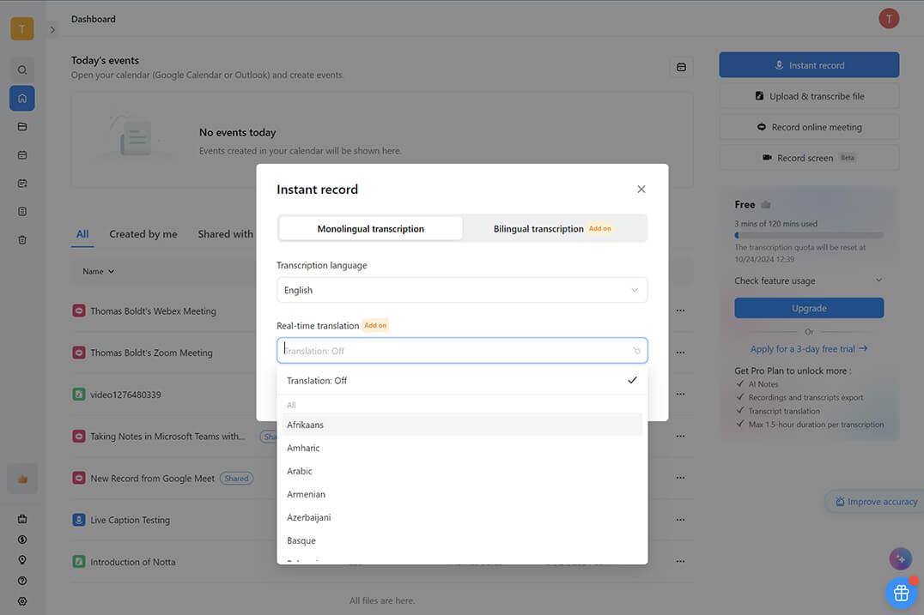Screen dimensions: 924x615
Task: Open Introduction of Notta file
Action: [133, 562]
